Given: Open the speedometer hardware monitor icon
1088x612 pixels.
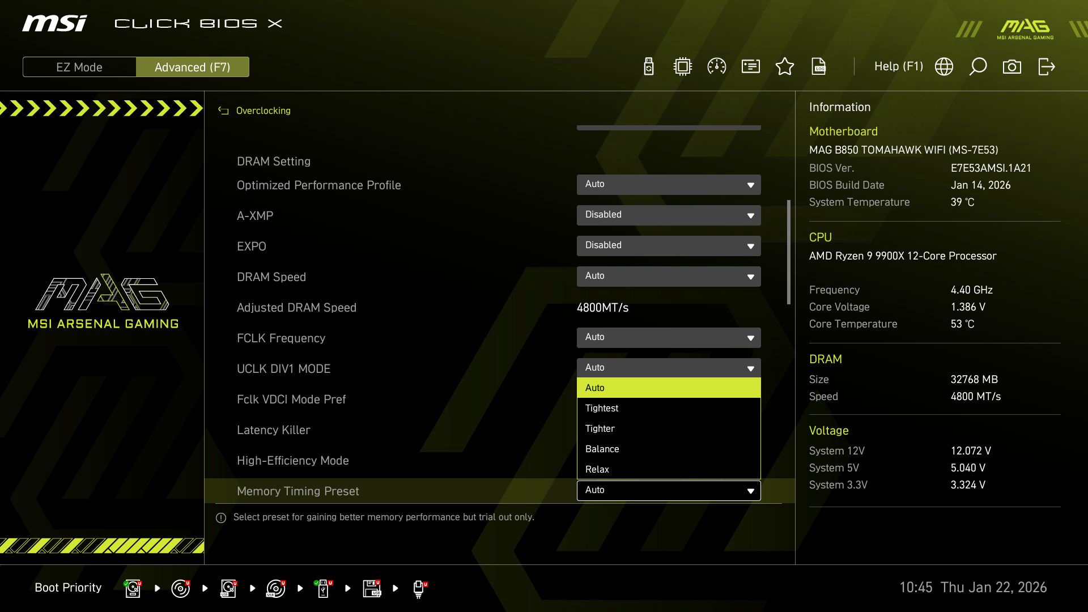Looking at the screenshot, I should (717, 67).
